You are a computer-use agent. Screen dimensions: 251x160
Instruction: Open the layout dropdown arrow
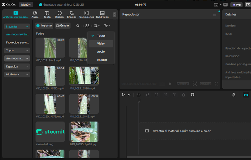click(x=220, y=4)
